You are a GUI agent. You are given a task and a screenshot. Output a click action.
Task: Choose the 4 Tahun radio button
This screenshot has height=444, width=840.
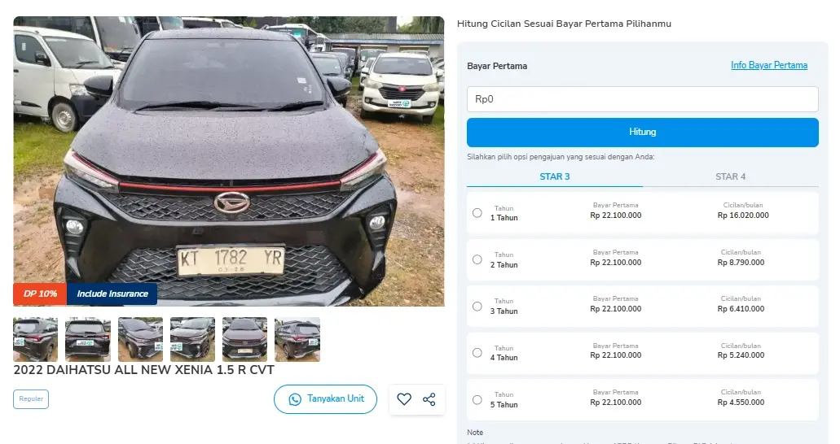tap(477, 353)
